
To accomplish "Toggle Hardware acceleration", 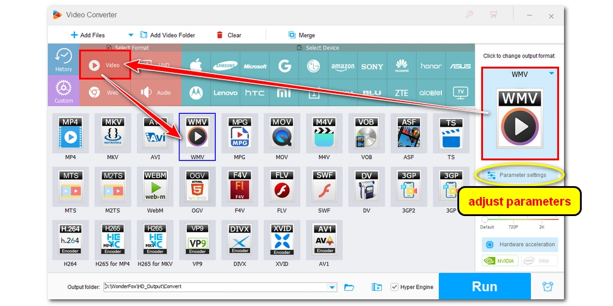I will (520, 244).
